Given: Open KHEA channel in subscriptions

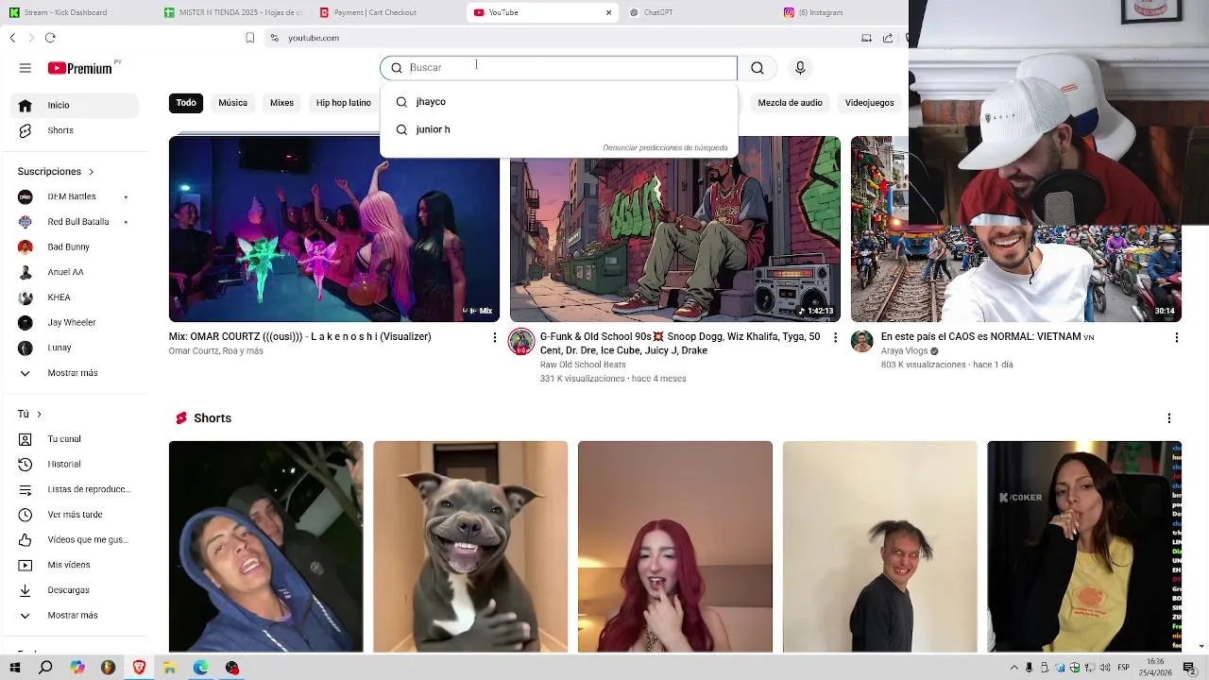Looking at the screenshot, I should click(x=74, y=297).
